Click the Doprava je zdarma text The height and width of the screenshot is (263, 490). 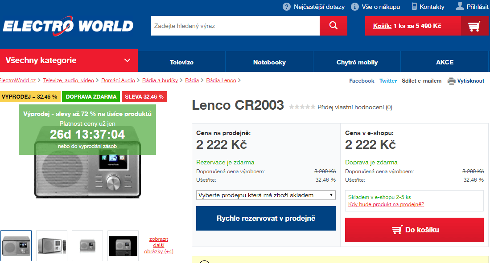(371, 163)
